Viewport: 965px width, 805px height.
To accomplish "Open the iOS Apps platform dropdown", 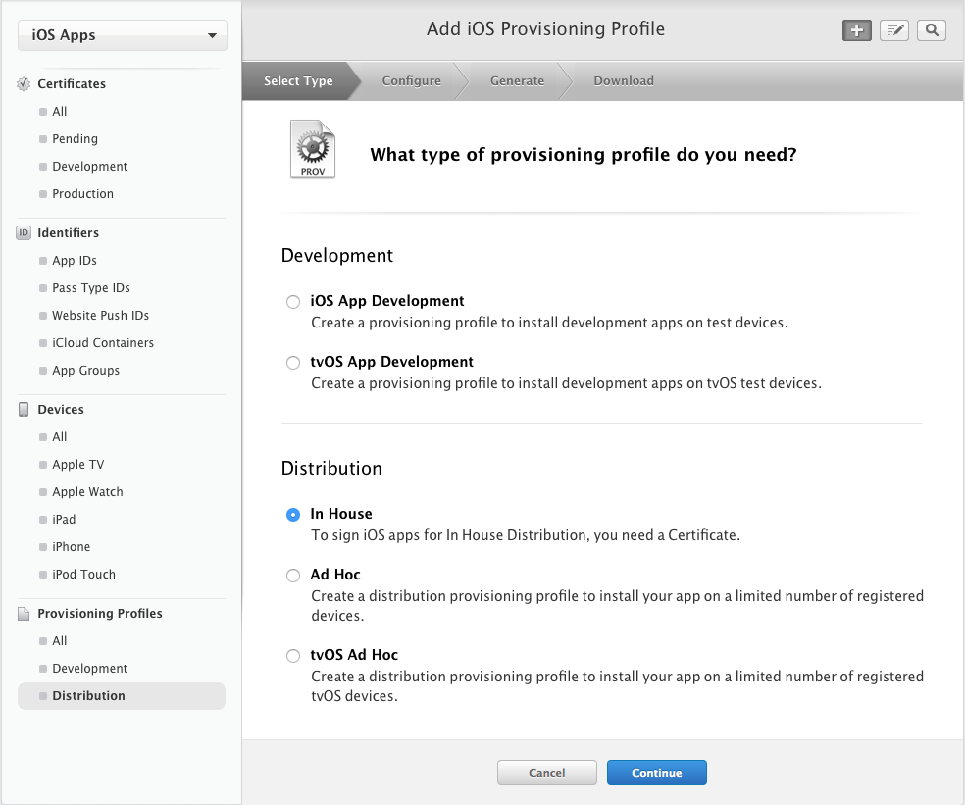I will pyautogui.click(x=123, y=36).
